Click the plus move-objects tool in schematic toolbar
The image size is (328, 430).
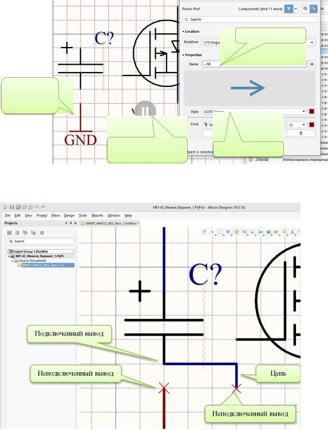pyautogui.click(x=212, y=232)
